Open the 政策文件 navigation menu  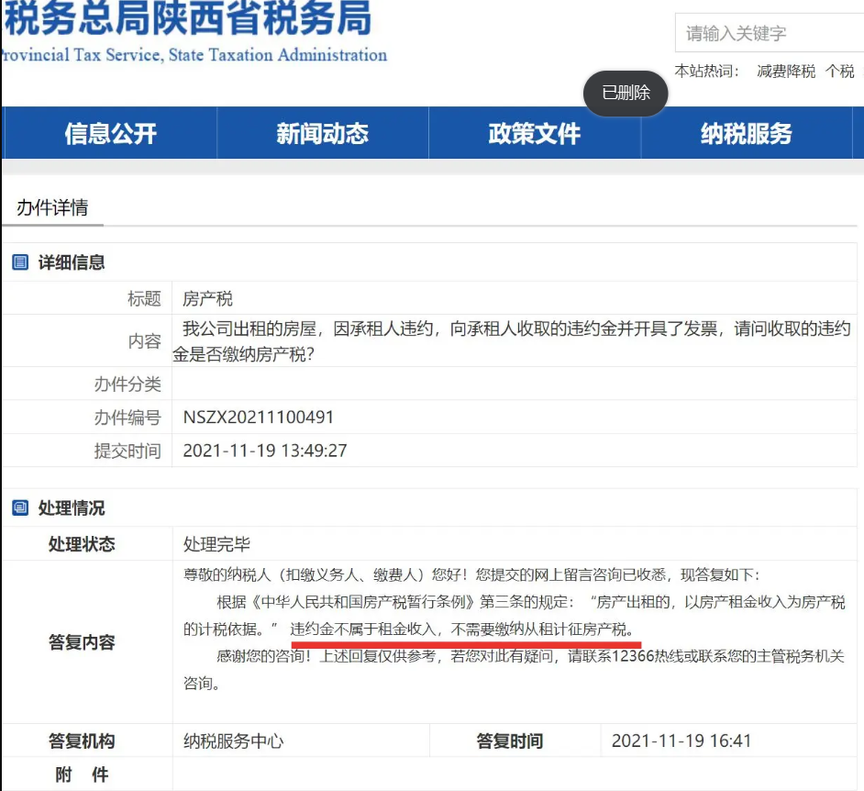coord(534,133)
